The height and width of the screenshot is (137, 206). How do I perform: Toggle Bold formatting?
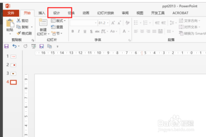click(x=73, y=31)
